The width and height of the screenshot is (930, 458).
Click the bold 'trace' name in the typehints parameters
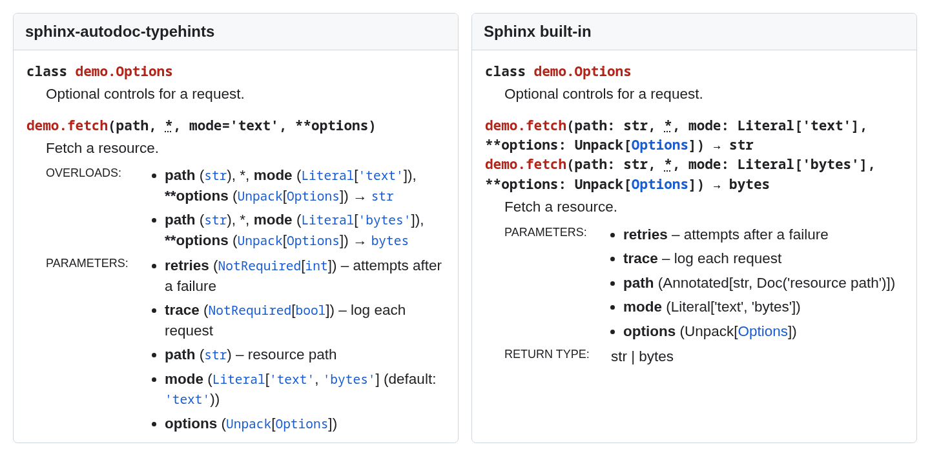pyautogui.click(x=182, y=310)
